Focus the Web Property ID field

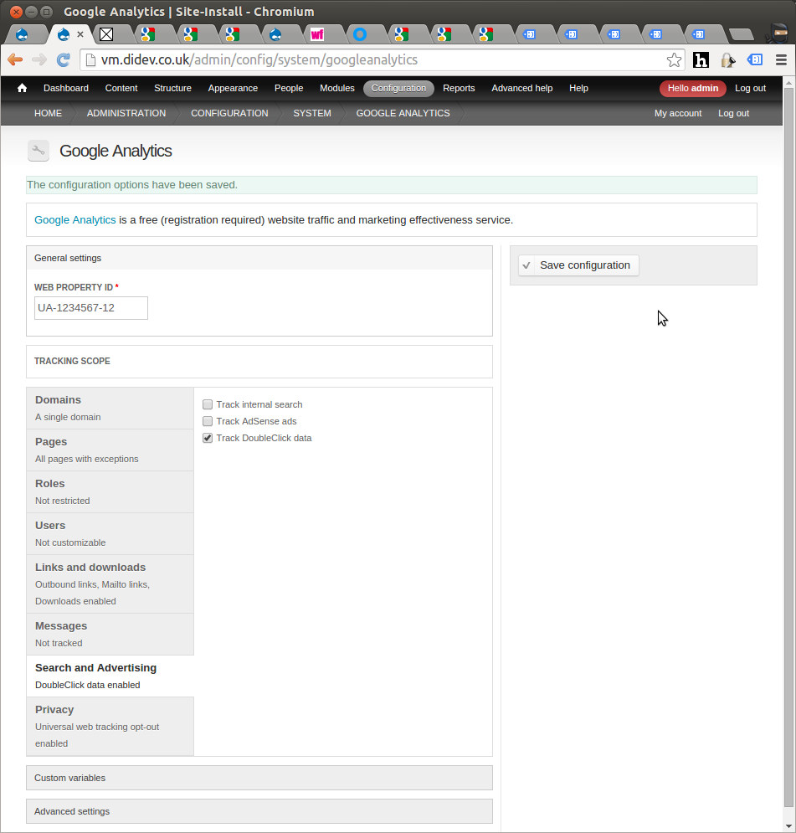point(90,308)
